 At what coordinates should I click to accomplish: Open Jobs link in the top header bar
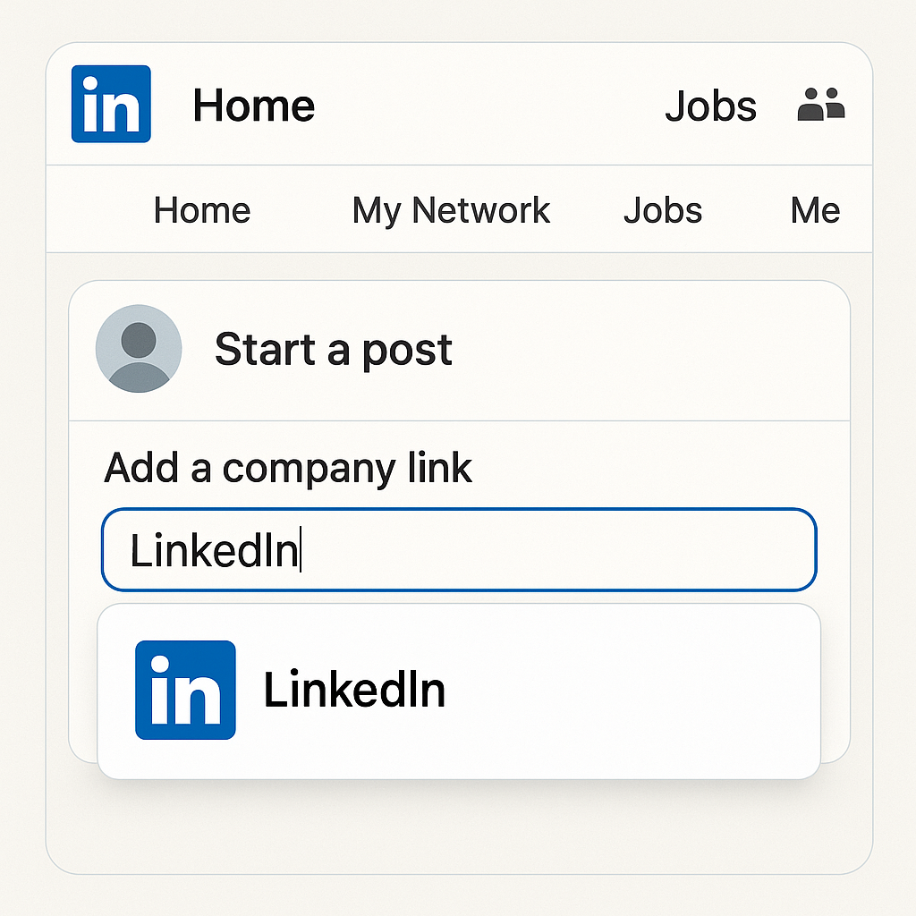711,106
